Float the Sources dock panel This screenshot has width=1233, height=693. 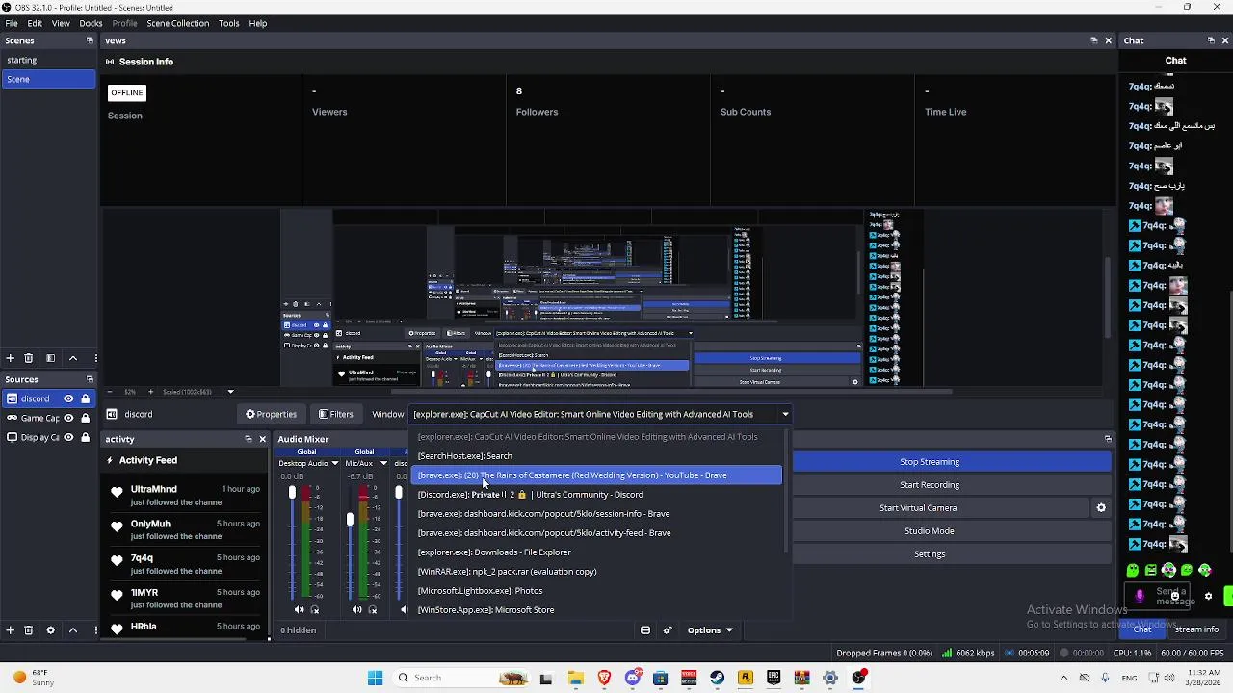pos(90,379)
